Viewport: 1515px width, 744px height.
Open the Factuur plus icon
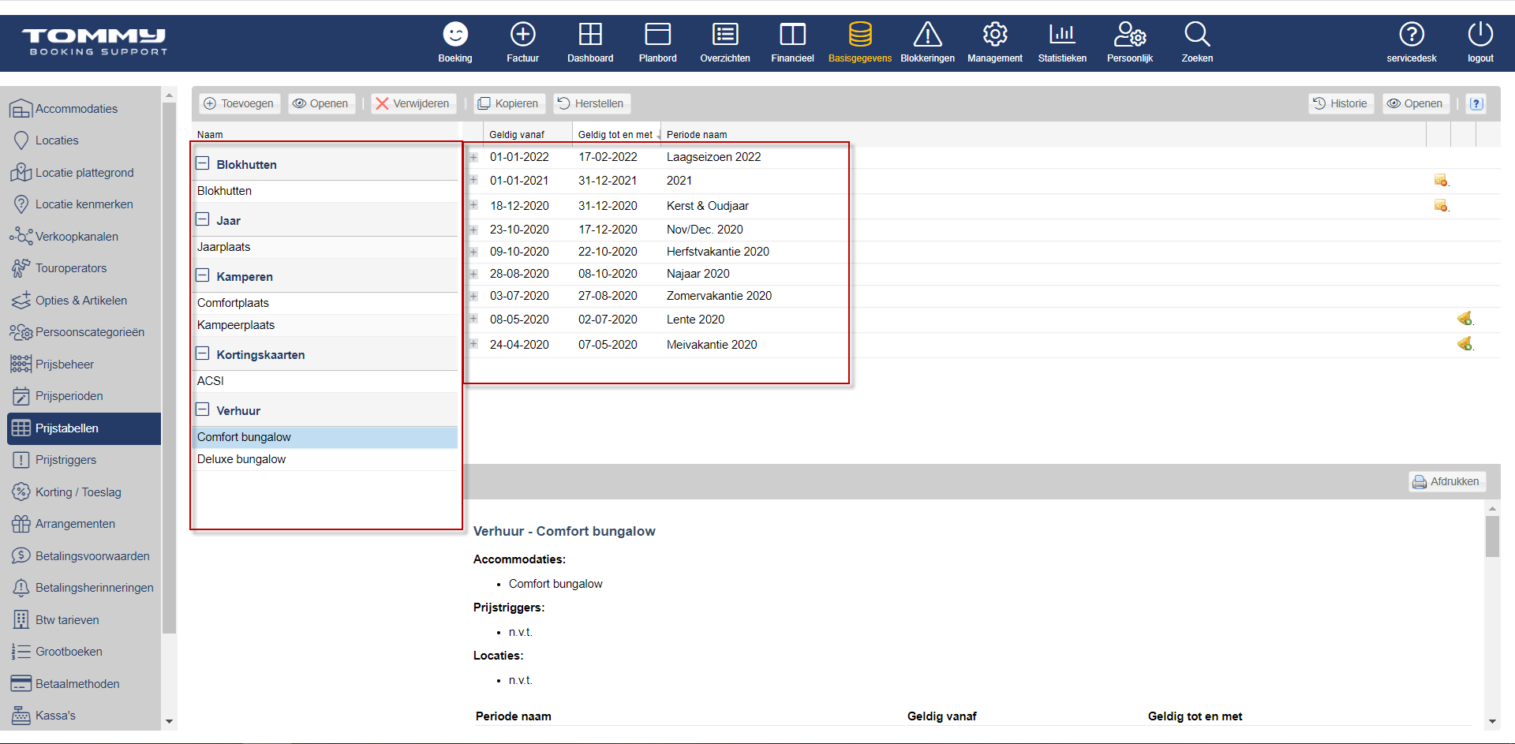click(522, 35)
